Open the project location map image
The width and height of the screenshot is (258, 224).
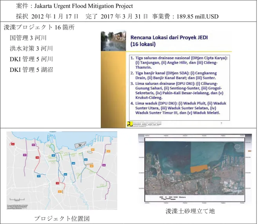[62, 171]
